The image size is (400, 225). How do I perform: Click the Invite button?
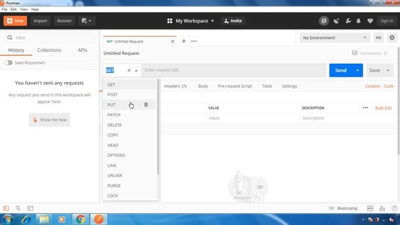click(233, 21)
